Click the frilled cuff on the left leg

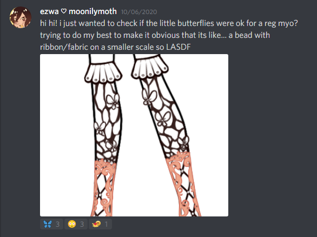click(x=103, y=73)
